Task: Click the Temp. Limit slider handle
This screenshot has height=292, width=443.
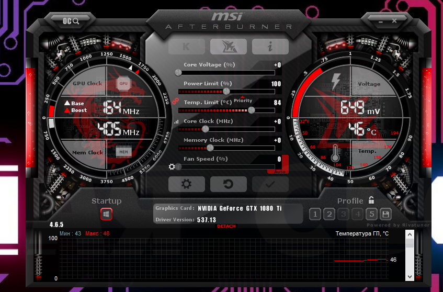Action: (x=251, y=110)
